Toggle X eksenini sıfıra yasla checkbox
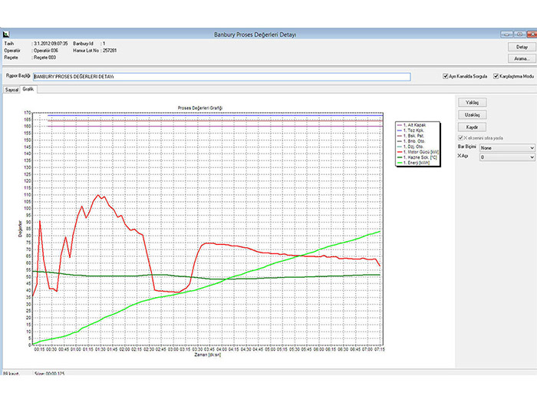537x403 pixels. [x=460, y=137]
